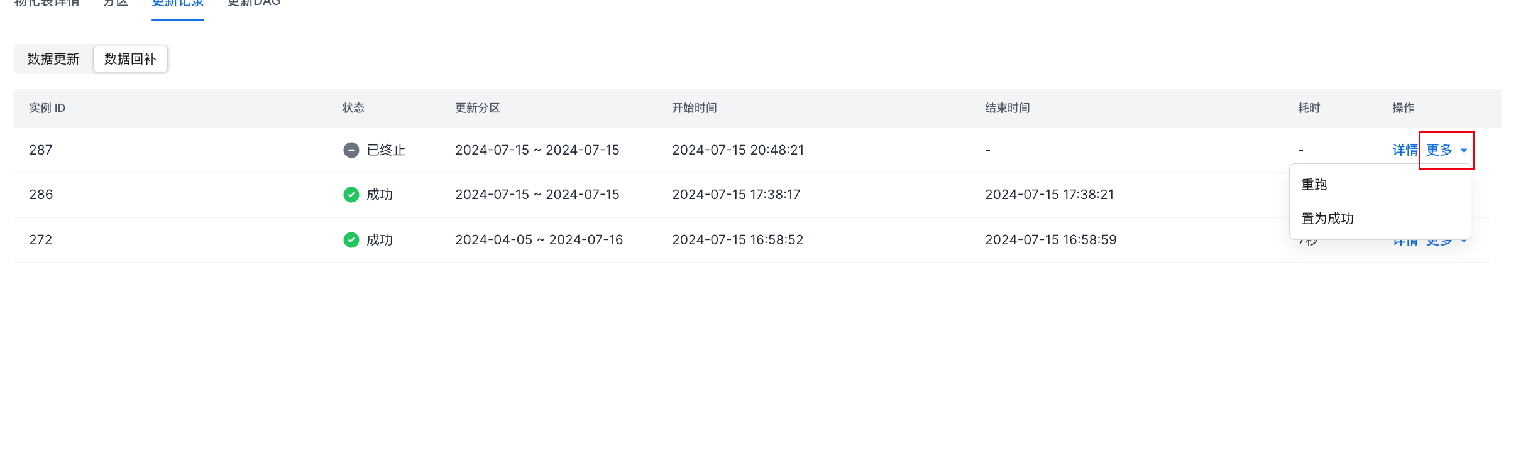Choose 重跑 from the open dropdown menu
This screenshot has height=473, width=1528.
click(1314, 185)
